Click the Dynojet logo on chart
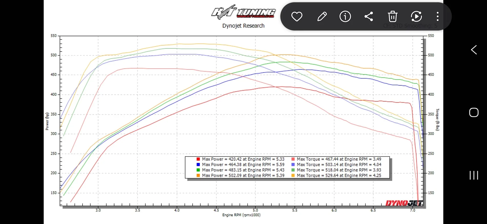The width and height of the screenshot is (487, 224). [404, 203]
